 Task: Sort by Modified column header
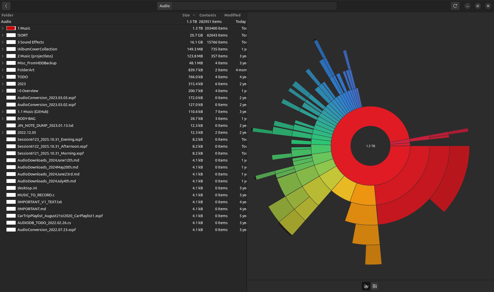click(x=232, y=15)
